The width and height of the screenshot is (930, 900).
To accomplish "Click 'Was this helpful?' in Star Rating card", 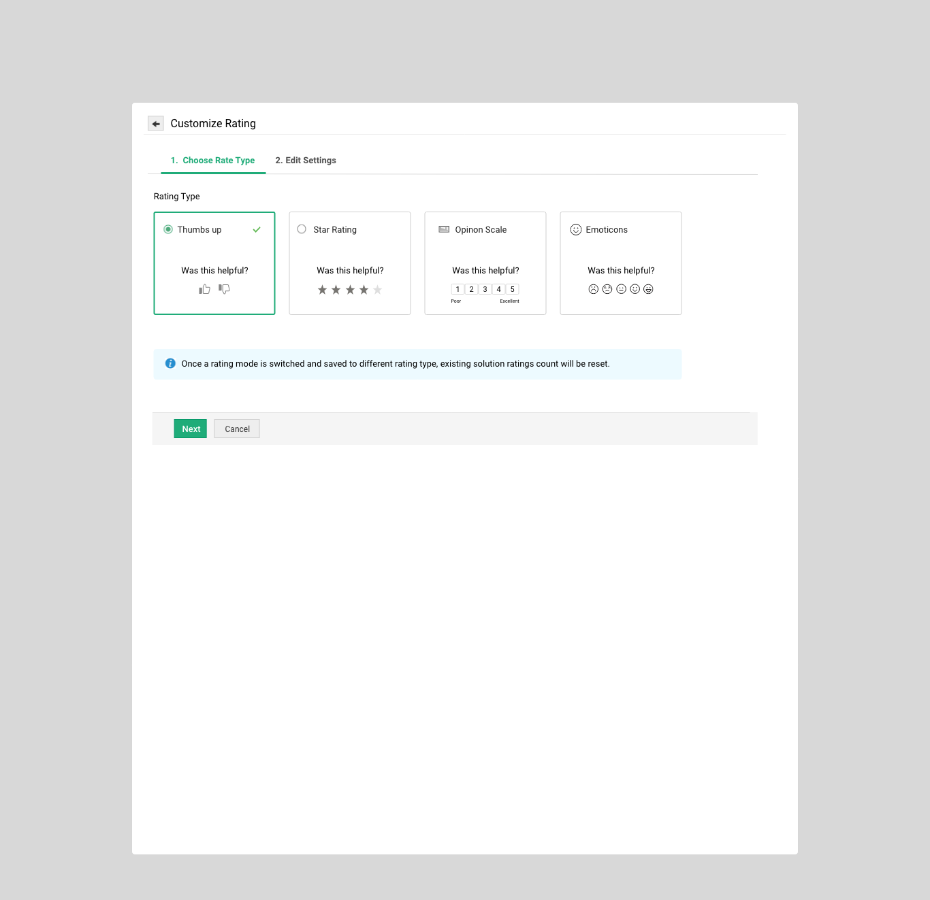I will point(350,271).
